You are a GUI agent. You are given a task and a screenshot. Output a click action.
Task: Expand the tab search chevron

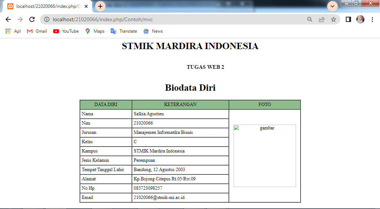click(x=332, y=6)
